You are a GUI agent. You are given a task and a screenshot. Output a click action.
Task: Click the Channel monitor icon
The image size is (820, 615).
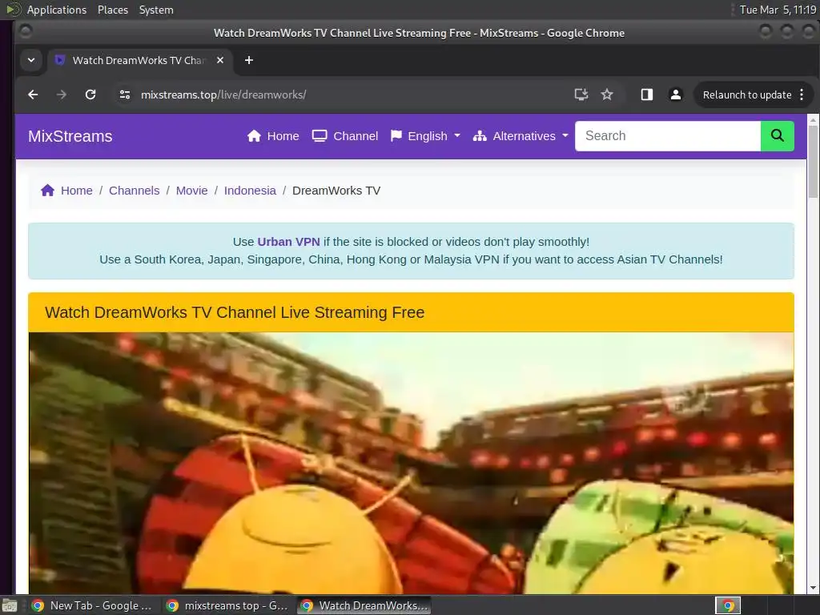coord(320,136)
